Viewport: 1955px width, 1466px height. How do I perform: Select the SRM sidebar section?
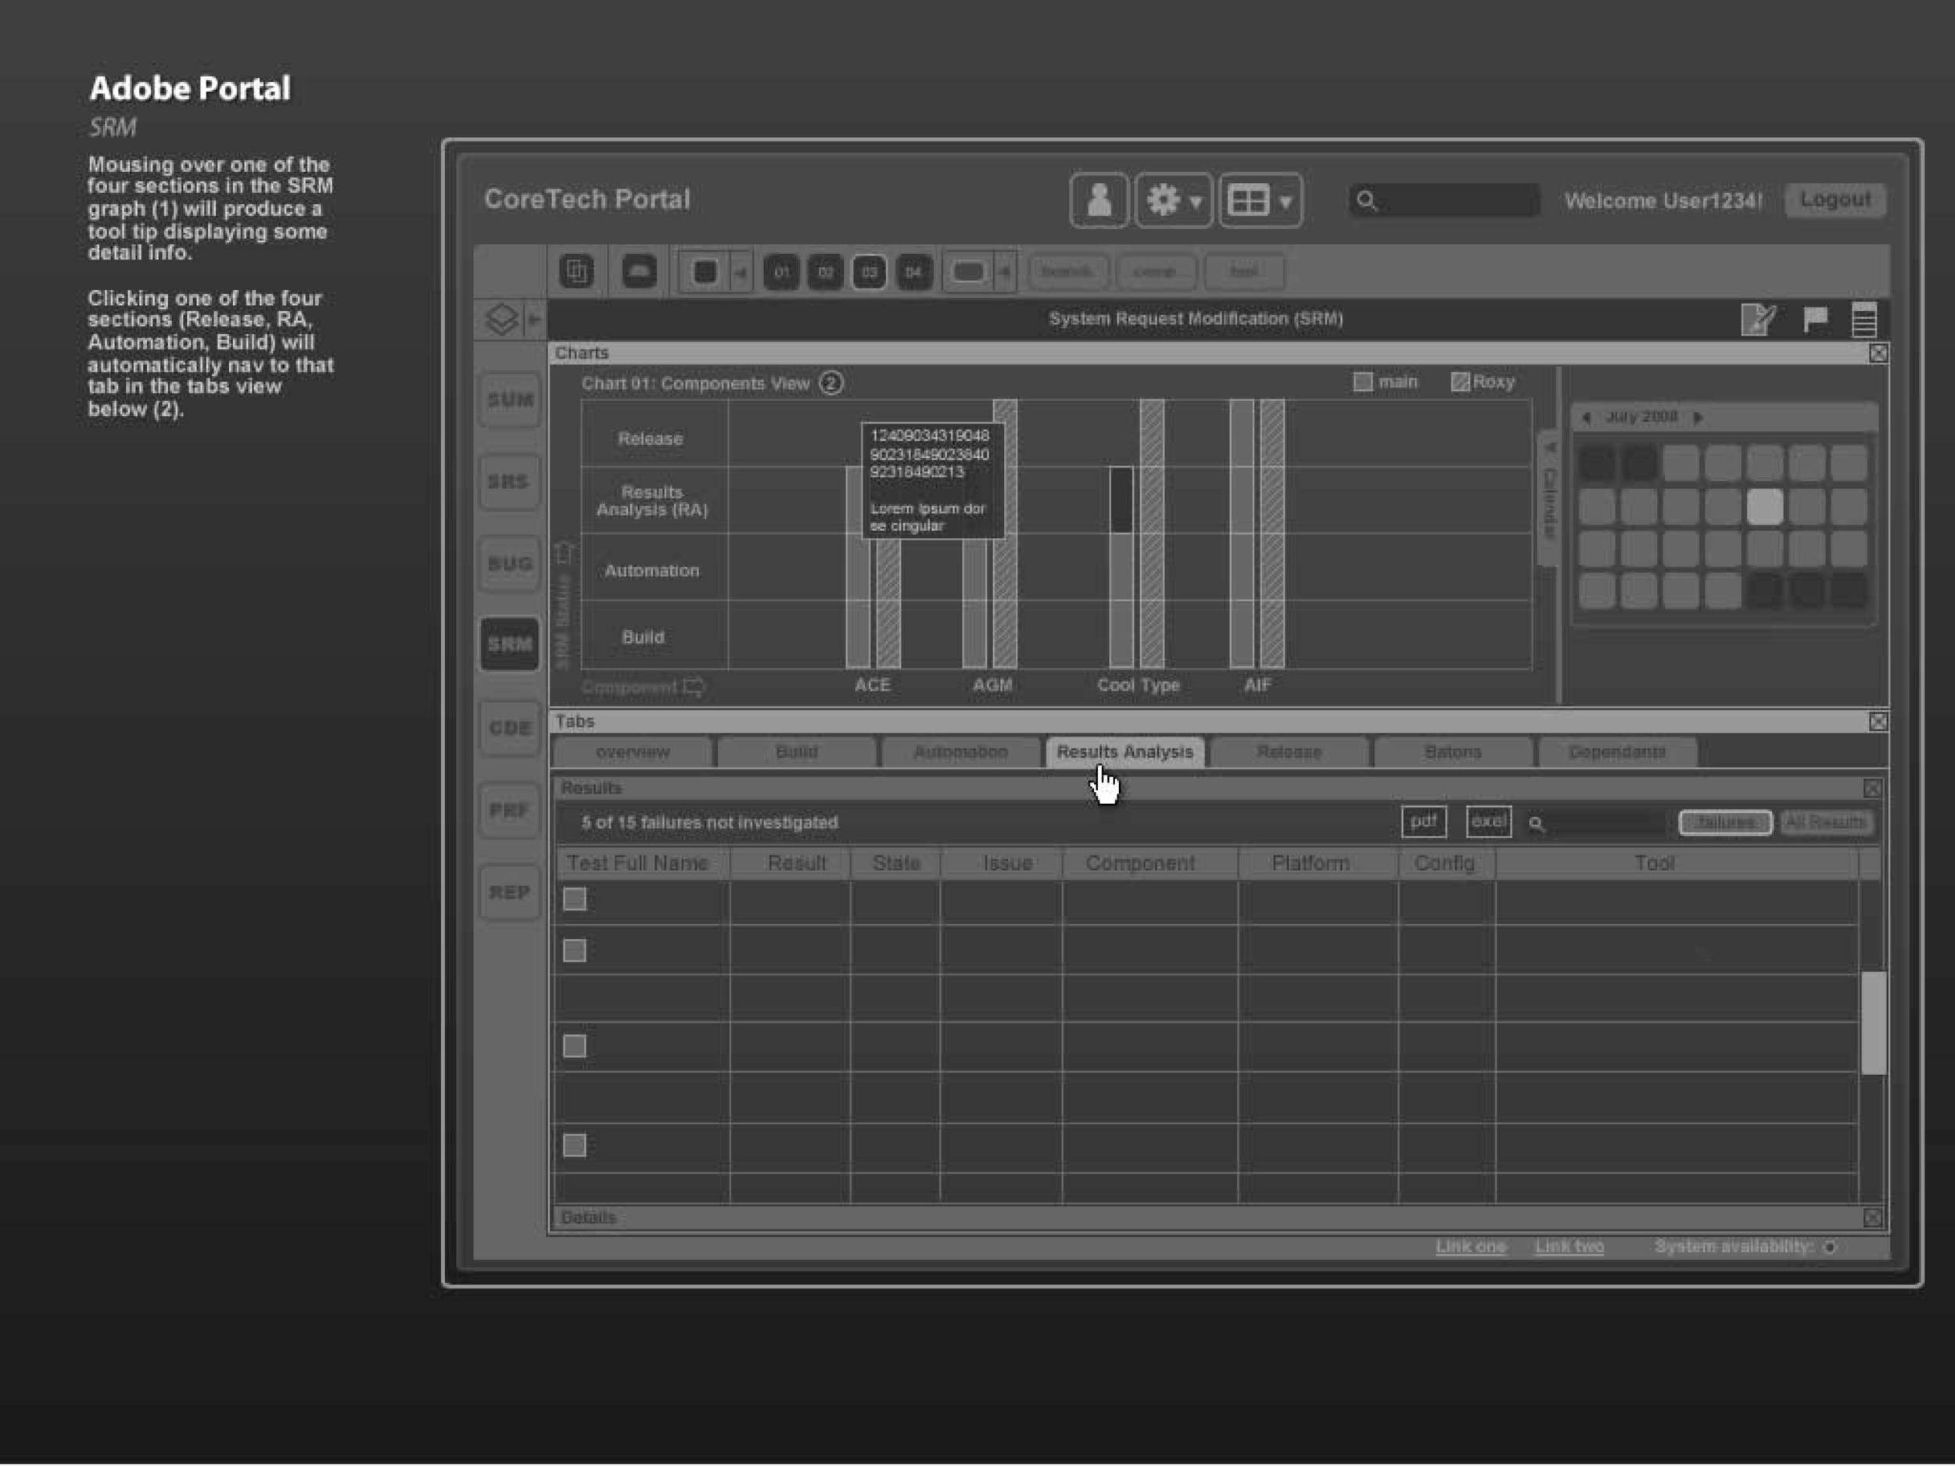point(510,644)
